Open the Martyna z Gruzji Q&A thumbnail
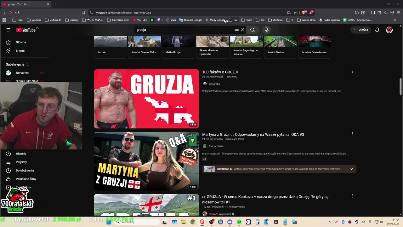 146,161
